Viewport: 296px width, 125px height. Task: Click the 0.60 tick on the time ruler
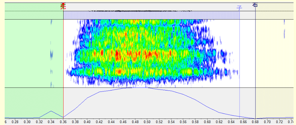coord(207,122)
